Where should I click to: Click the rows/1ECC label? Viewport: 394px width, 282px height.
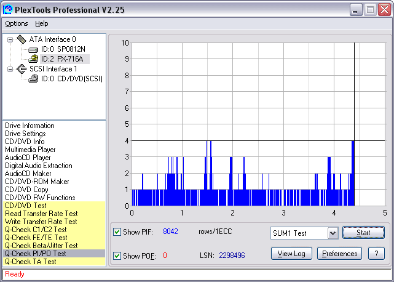point(215,232)
